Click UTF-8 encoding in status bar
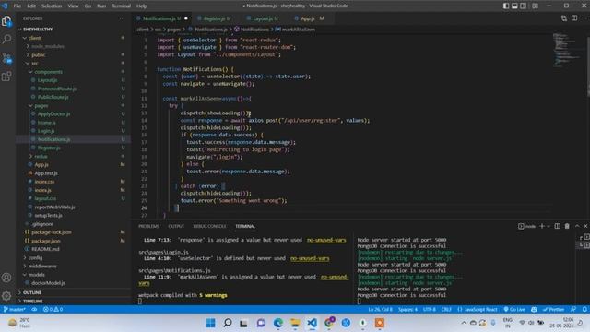 point(430,310)
